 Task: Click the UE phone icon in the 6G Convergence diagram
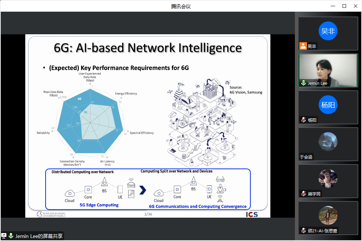(209, 189)
